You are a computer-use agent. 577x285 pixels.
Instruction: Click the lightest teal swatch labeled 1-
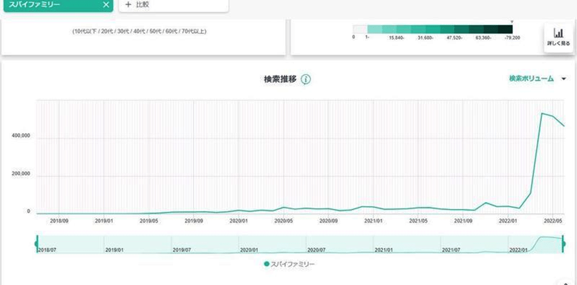point(375,29)
